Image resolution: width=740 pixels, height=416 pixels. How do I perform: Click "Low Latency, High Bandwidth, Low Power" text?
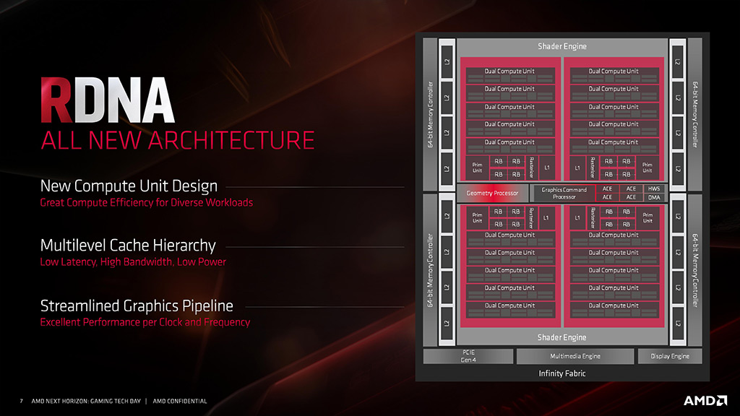point(133,262)
